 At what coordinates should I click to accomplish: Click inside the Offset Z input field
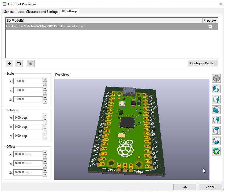pyautogui.click(x=28, y=172)
